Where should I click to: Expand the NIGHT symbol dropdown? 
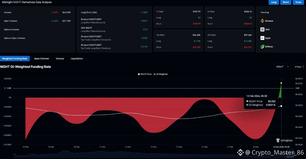282,67
